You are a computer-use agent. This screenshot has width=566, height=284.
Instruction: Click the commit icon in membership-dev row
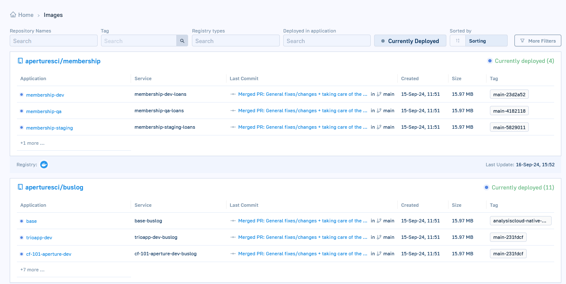(233, 95)
